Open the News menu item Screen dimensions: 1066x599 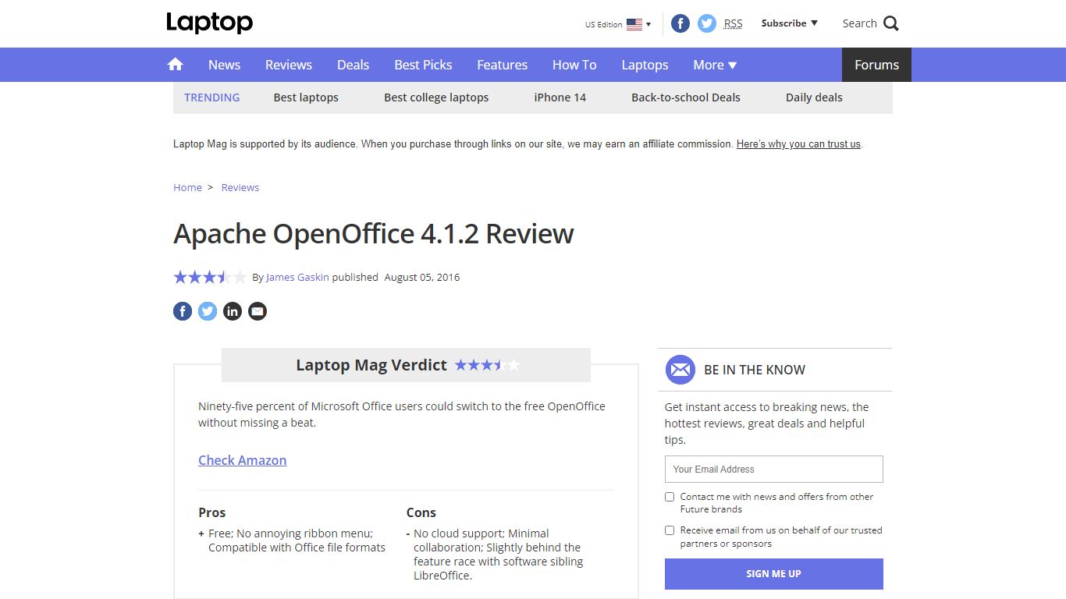[x=224, y=65]
